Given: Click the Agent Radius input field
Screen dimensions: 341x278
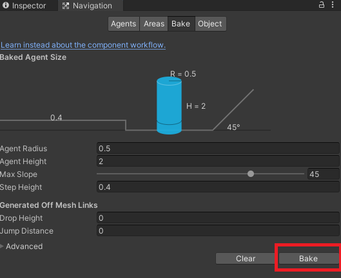Looking at the screenshot, I should tap(218, 149).
